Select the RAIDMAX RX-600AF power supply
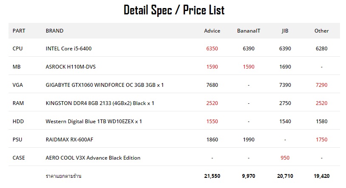Screen dimensions: 346x188 [70, 139]
